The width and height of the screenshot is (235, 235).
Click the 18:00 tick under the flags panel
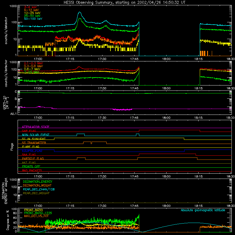(166, 177)
